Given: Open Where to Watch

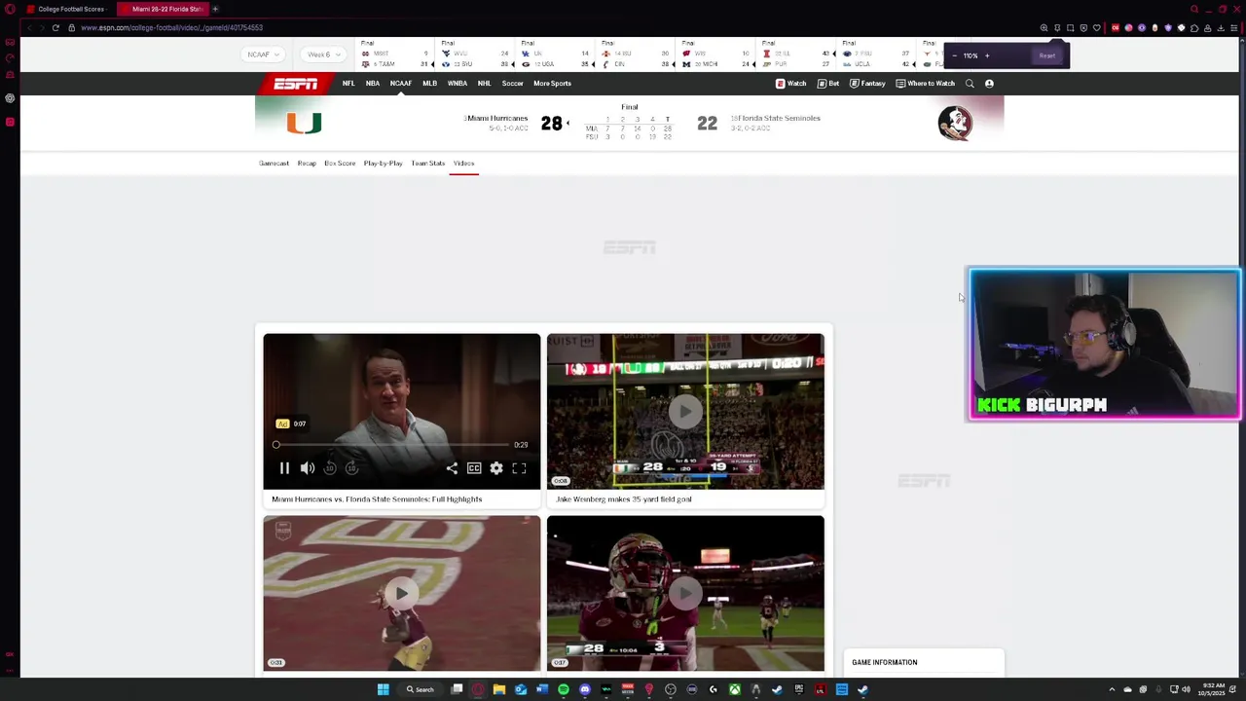Looking at the screenshot, I should (x=925, y=84).
